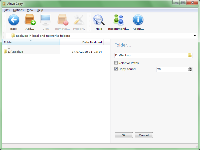Viewport: 200px width, 150px height.
Task: Open the Help menu
Action: pos(40,10)
